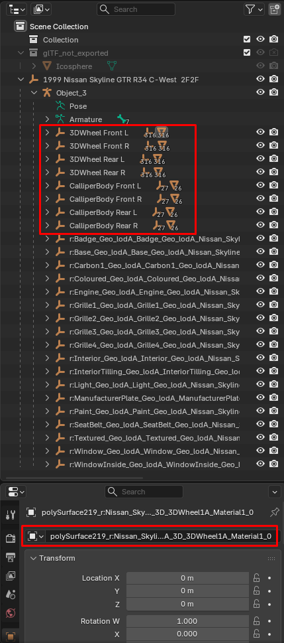Uncheck the Collection exclude checkbox
284x643 pixels.
point(247,39)
